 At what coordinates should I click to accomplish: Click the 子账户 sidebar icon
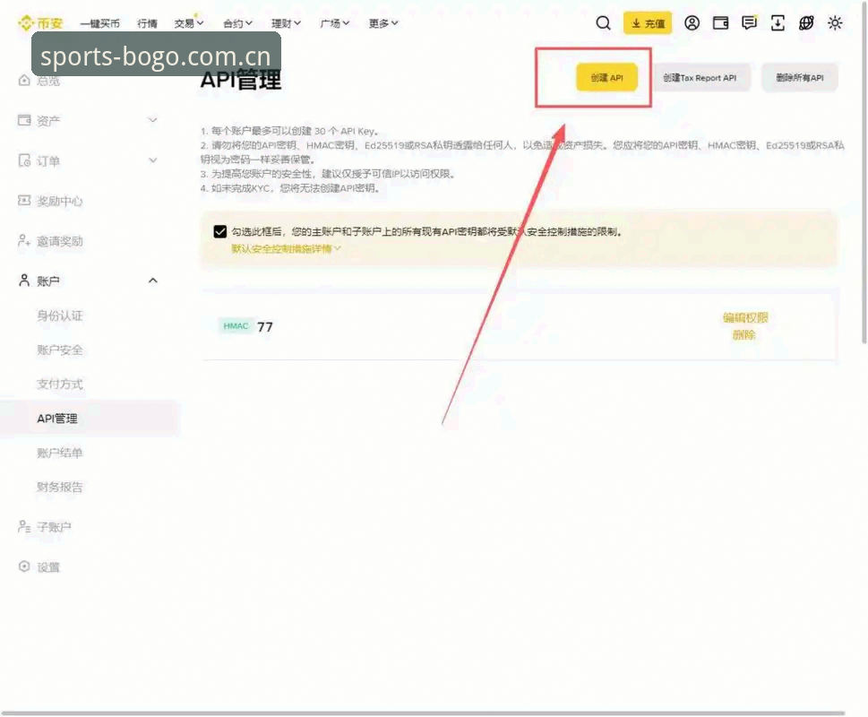pyautogui.click(x=24, y=526)
